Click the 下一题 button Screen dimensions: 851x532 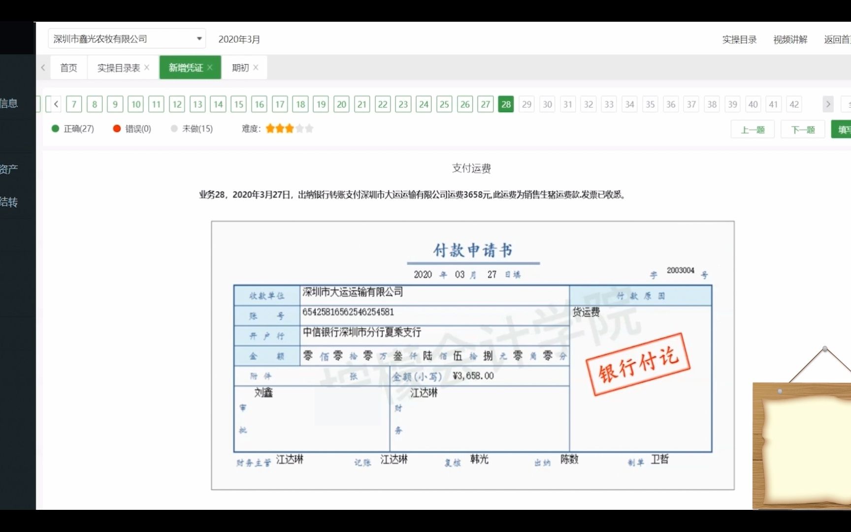click(x=803, y=130)
